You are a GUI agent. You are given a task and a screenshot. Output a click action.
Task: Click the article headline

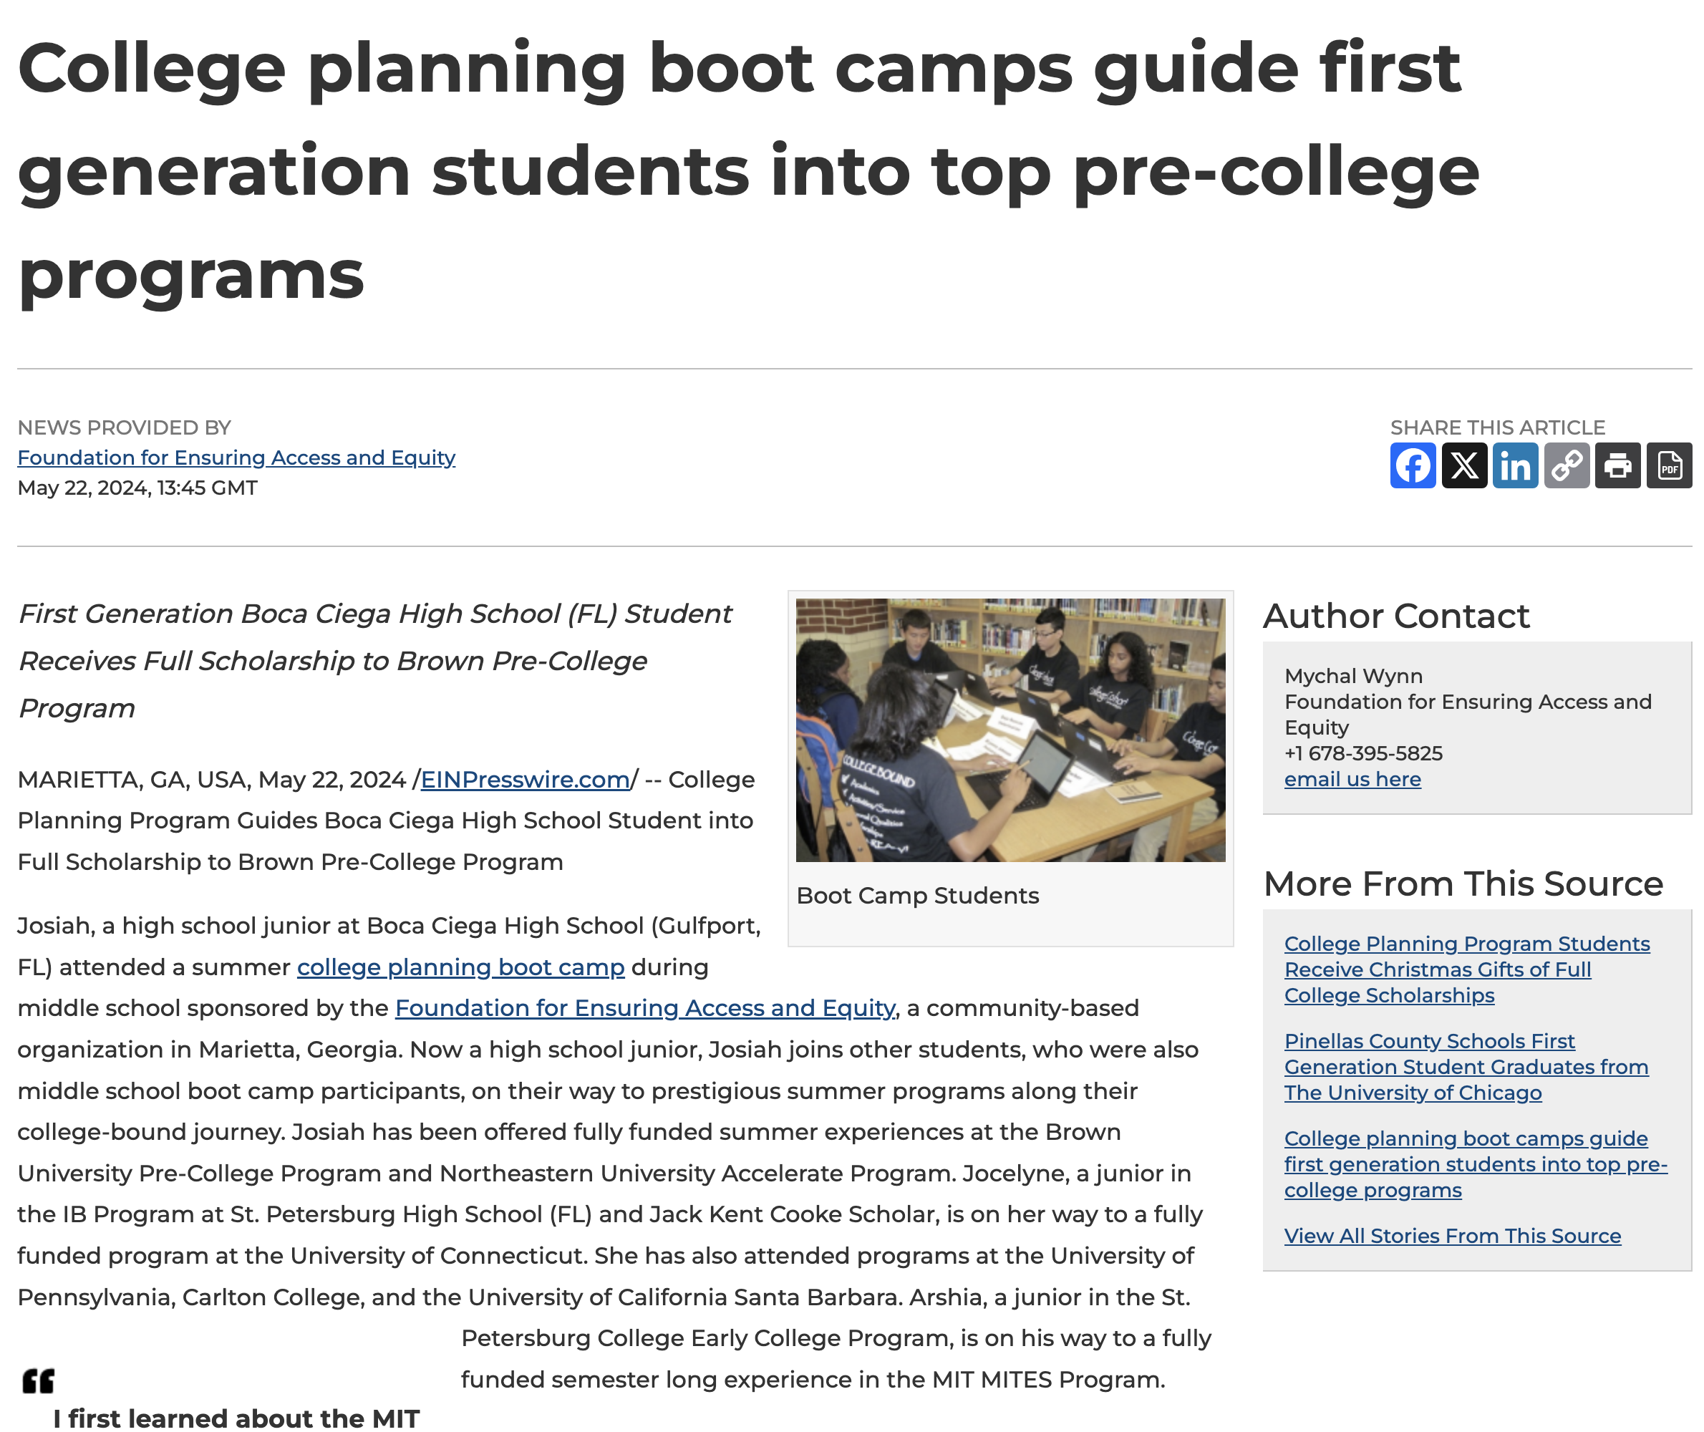[x=747, y=170]
